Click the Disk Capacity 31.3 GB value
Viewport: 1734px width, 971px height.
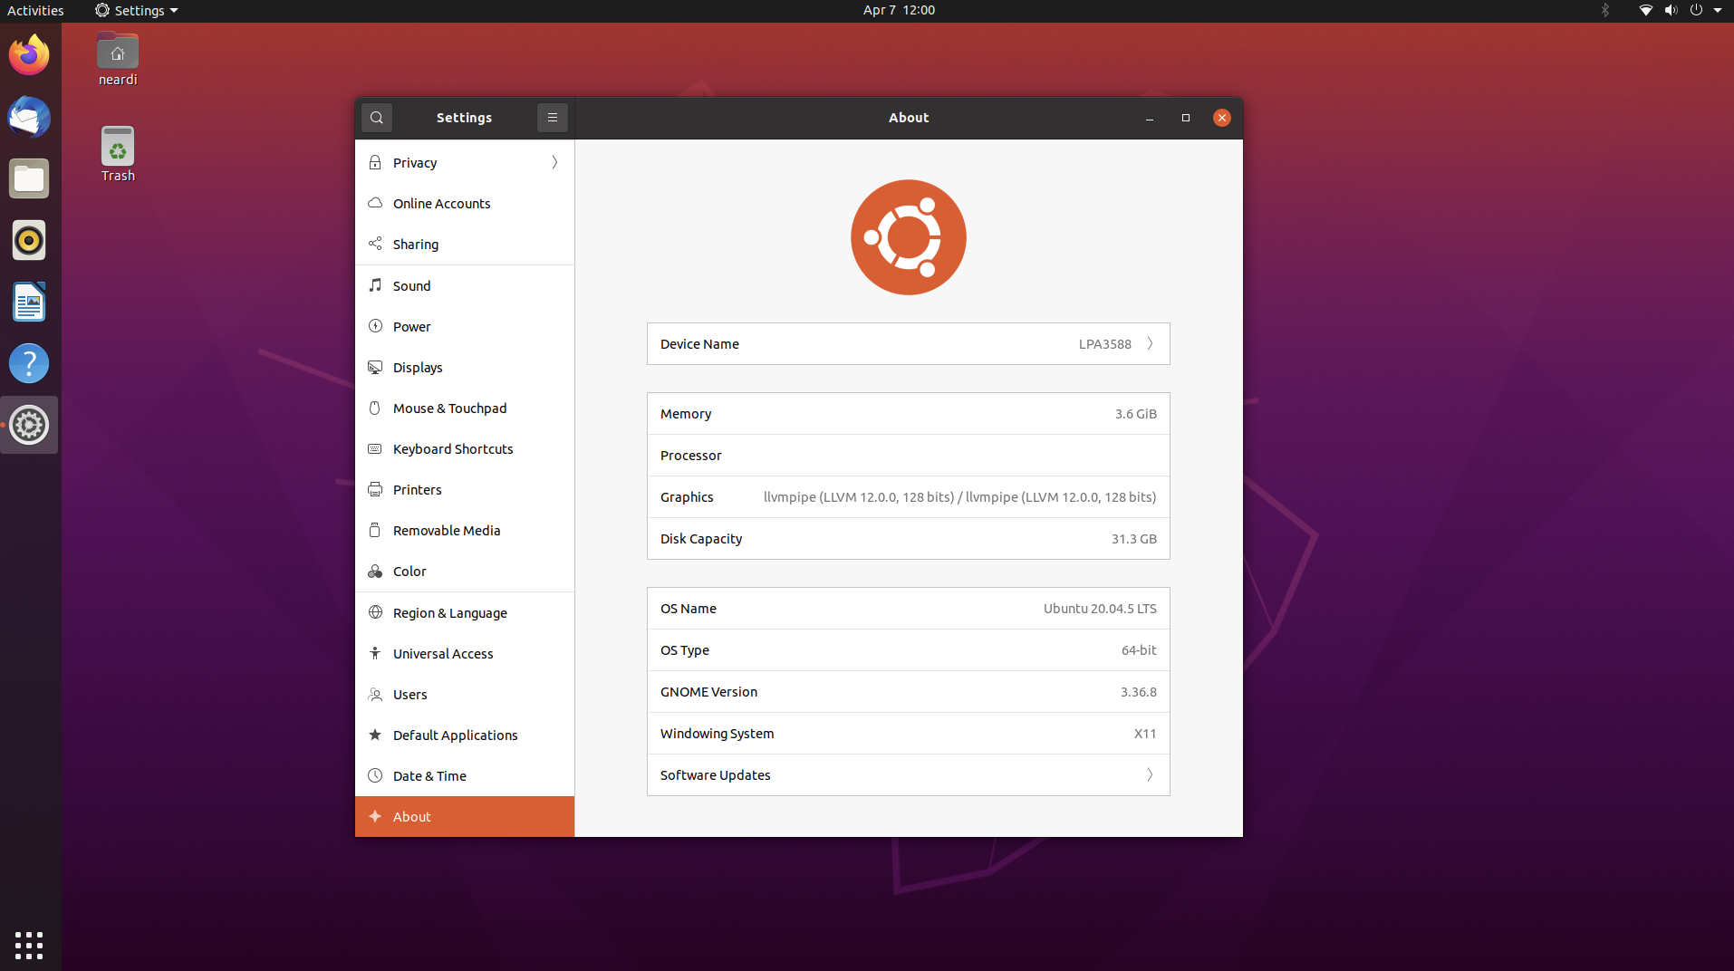[1134, 538]
